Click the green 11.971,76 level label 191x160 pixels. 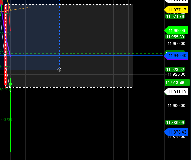pyautogui.click(x=175, y=16)
